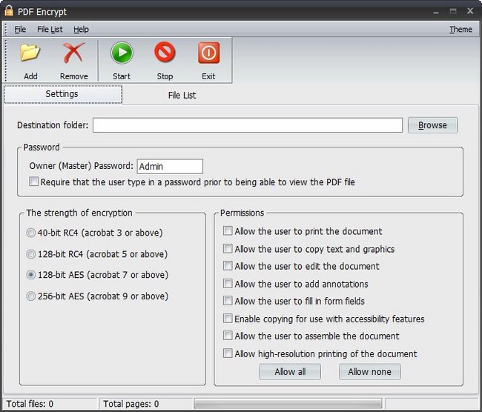Switch to the Settings tab
This screenshot has height=412, width=482.
tap(63, 94)
